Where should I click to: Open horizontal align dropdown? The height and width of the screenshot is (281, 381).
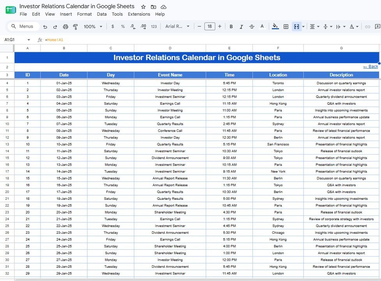(x=314, y=27)
